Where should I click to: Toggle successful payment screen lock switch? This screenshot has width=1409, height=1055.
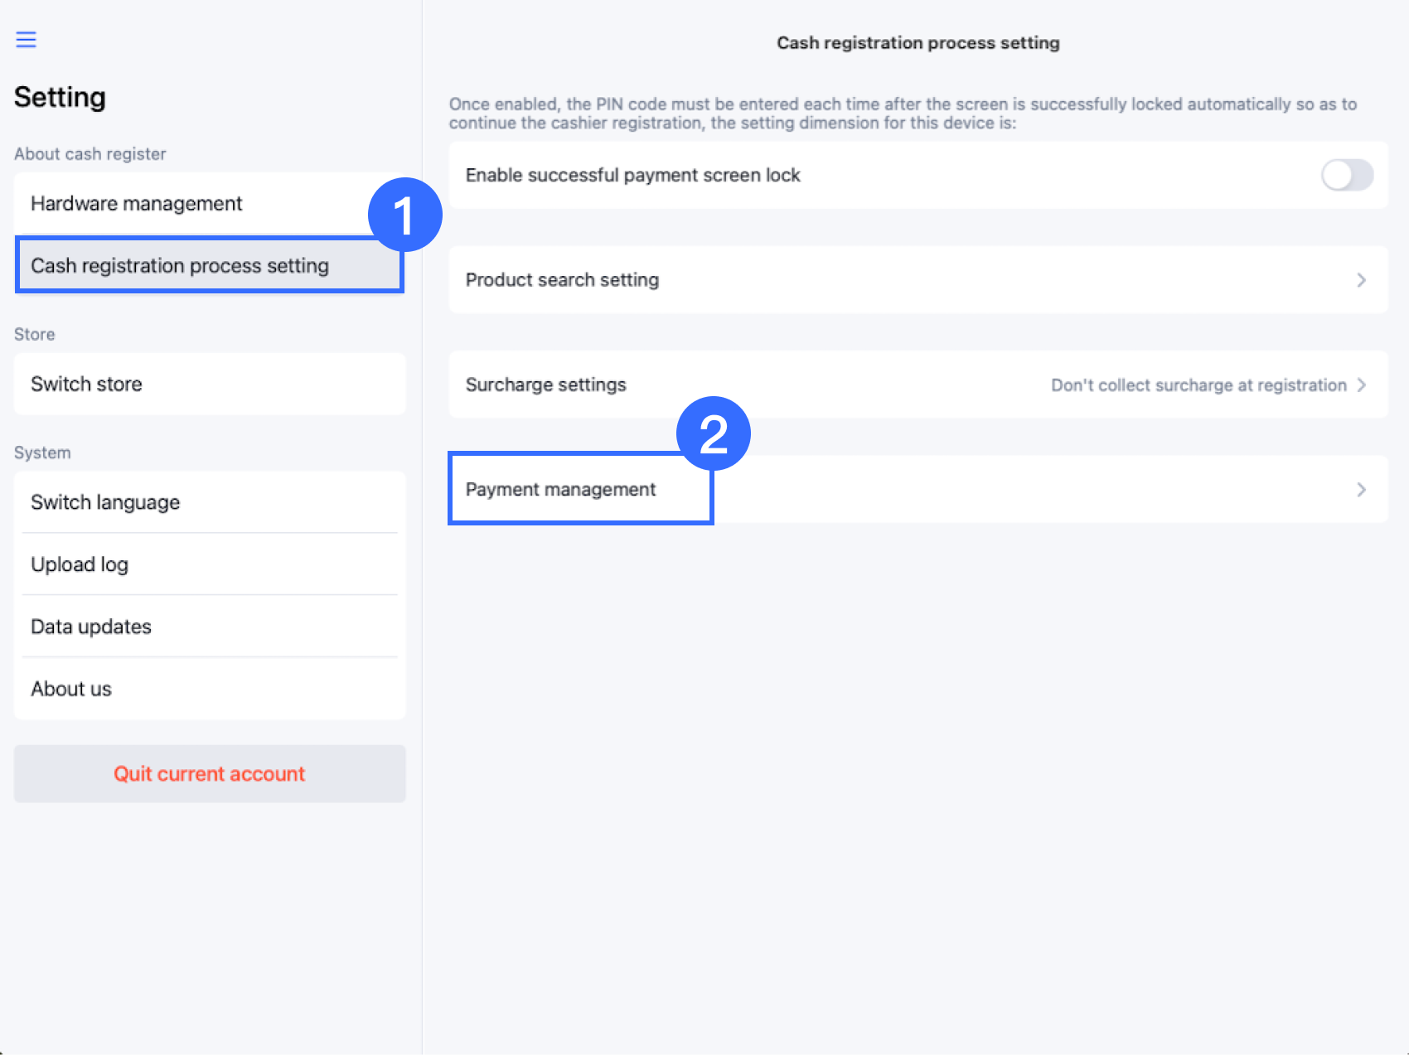pyautogui.click(x=1346, y=175)
